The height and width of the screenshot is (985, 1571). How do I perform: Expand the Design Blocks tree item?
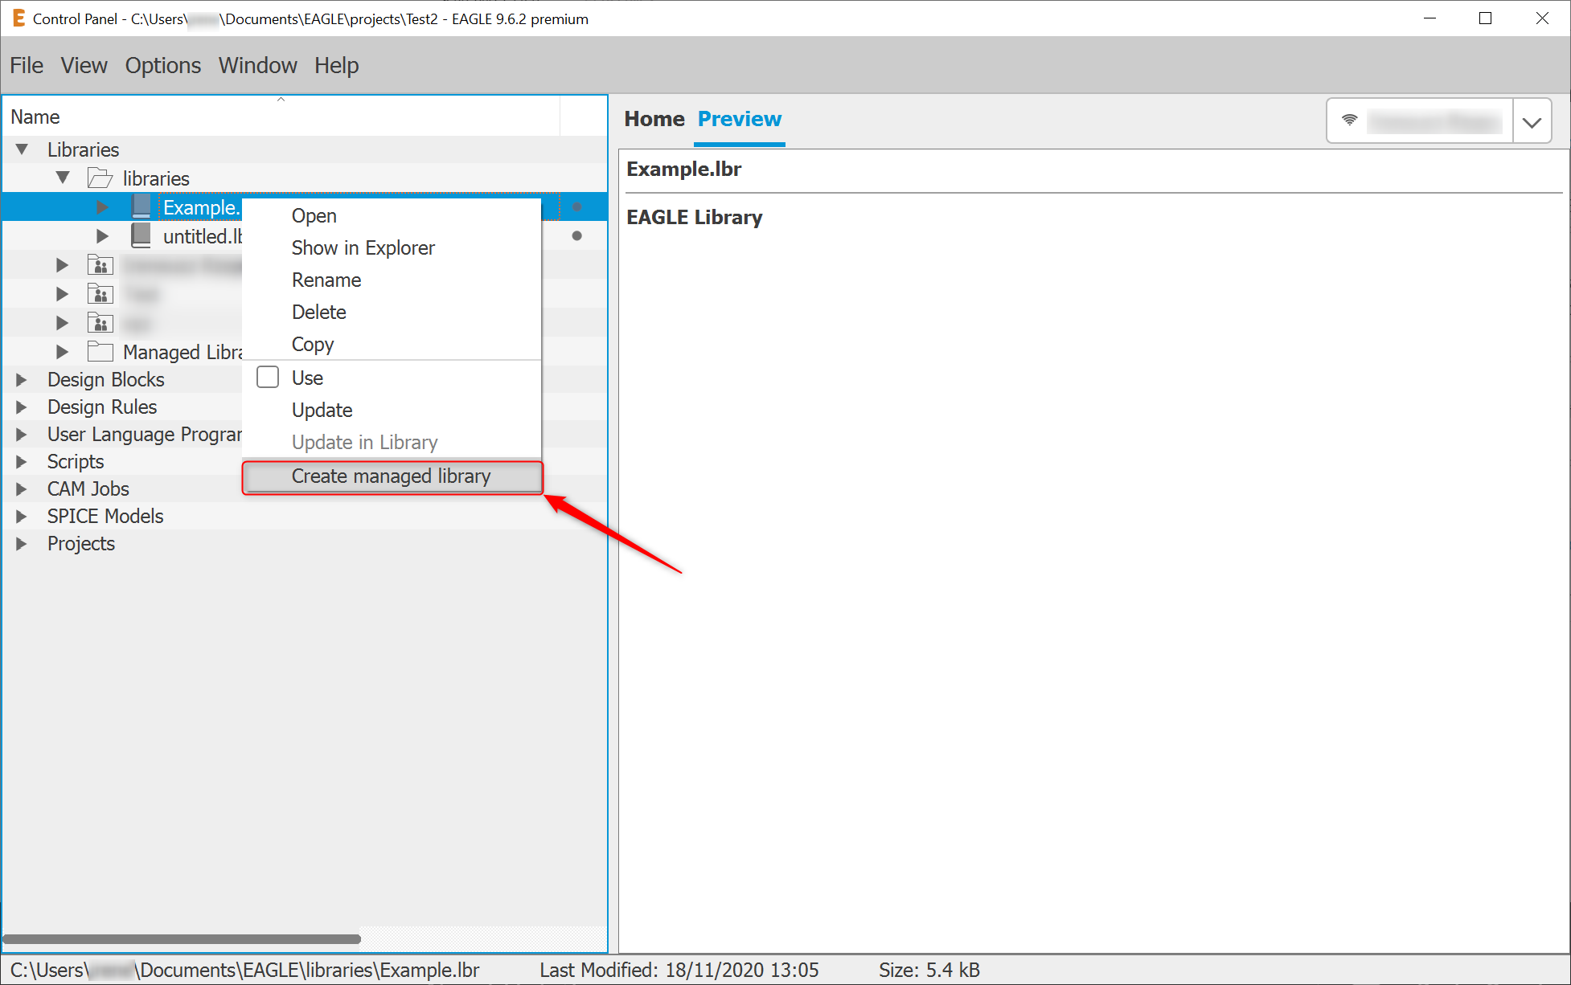point(21,379)
